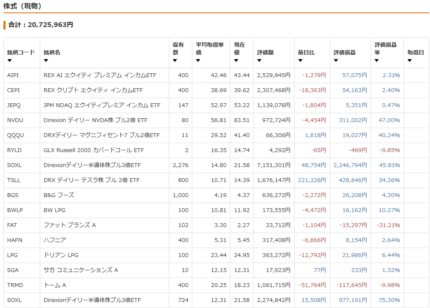Screen dimensions: 430x308
Task: Sort by 前日比 column arrow
Action: [x=300, y=60]
